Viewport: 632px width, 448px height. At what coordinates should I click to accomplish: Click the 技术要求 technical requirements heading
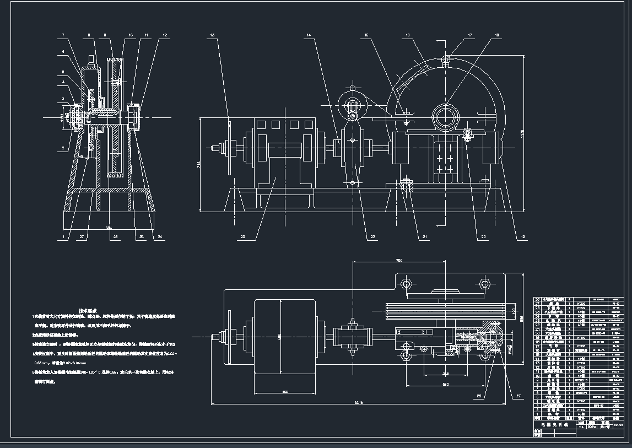(88, 311)
